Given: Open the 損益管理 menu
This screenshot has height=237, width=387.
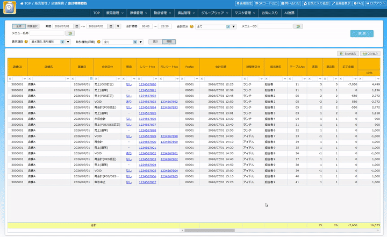Looking at the screenshot, I should click(x=186, y=13).
